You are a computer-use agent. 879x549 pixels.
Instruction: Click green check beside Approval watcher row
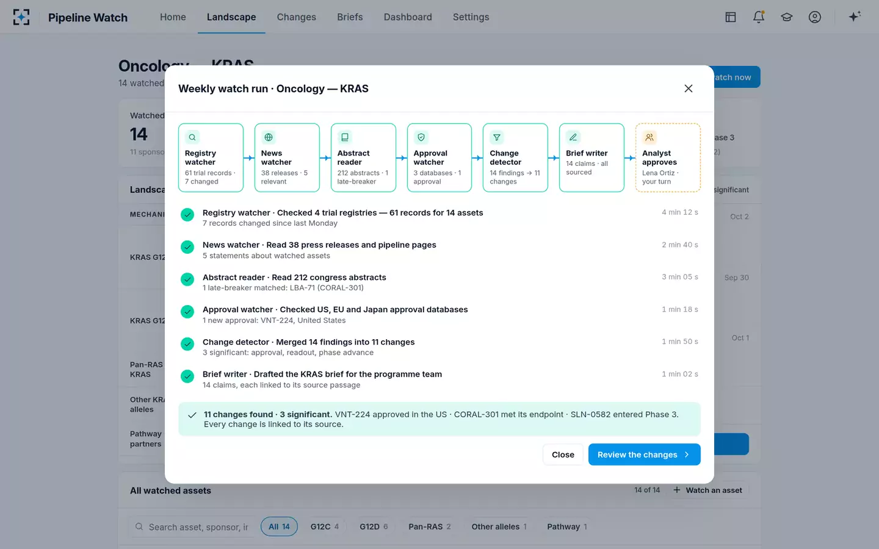187,312
